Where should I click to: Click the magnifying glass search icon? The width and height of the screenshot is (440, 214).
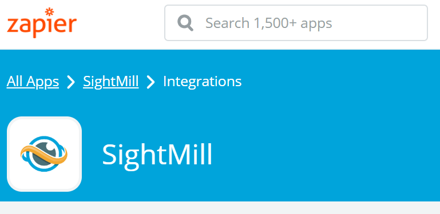(185, 23)
